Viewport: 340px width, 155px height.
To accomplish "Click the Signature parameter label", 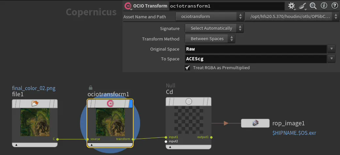I will click(x=170, y=29).
